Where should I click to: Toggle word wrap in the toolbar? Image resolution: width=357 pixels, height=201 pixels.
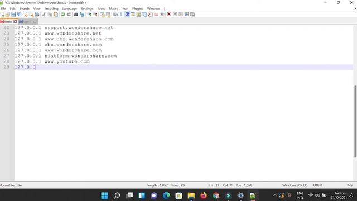click(115, 15)
